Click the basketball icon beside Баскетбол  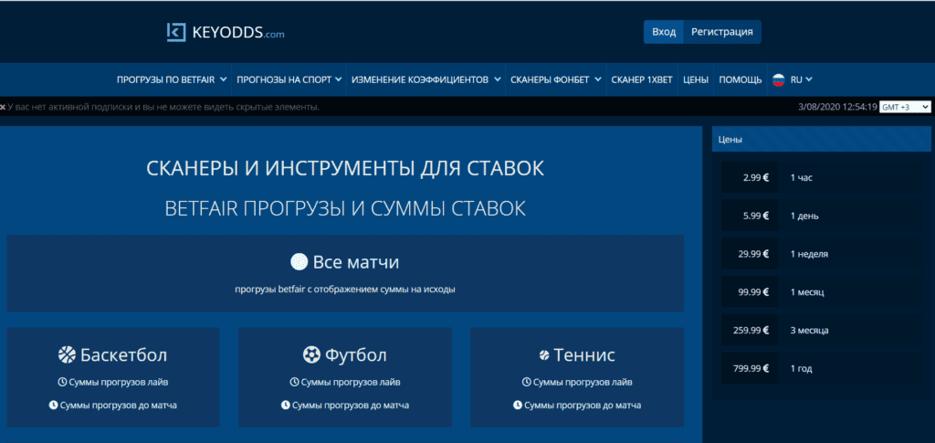[x=67, y=355]
